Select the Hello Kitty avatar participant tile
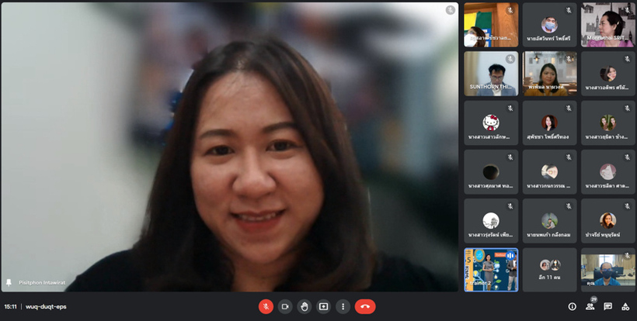Viewport: 637px width, 321px height. tap(491, 123)
